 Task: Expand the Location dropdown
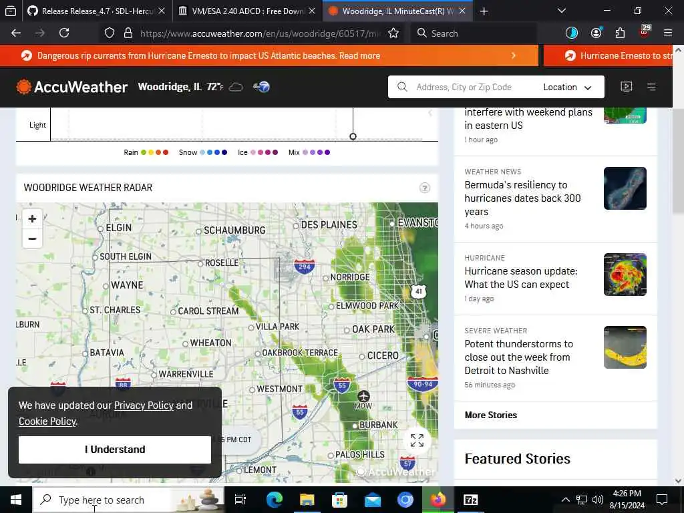[567, 88]
